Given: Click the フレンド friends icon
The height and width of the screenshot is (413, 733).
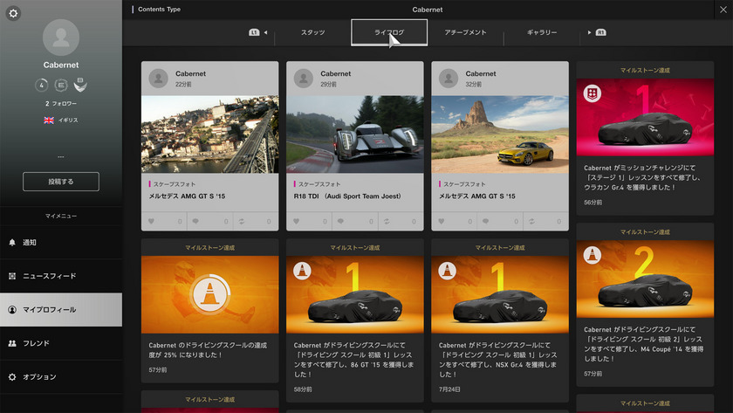Looking at the screenshot, I should tap(12, 343).
